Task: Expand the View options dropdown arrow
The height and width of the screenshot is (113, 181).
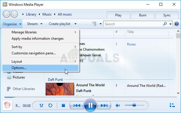Action: [100, 24]
